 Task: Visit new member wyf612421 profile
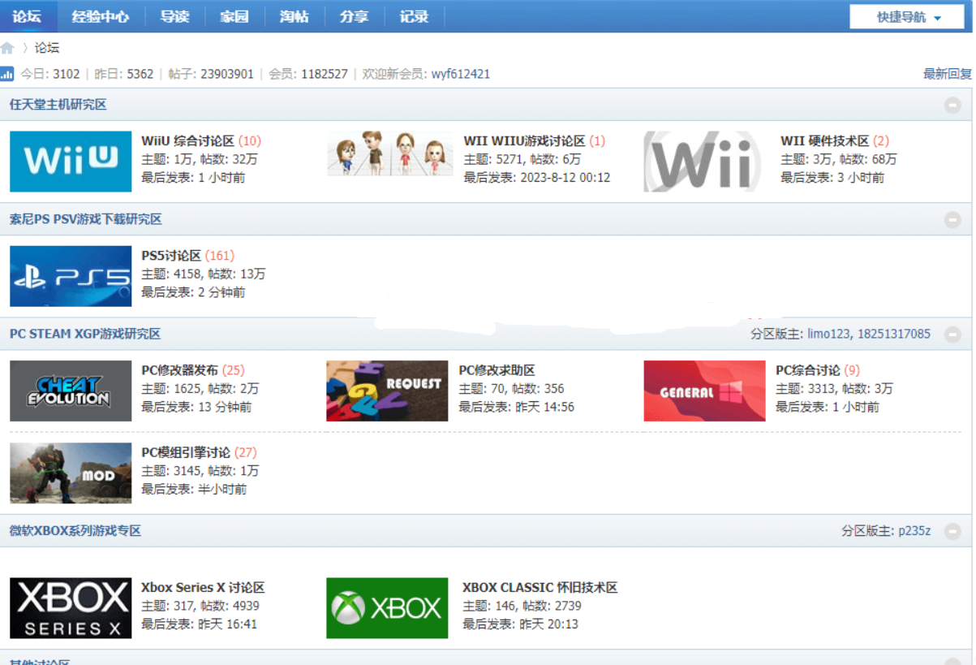[x=460, y=74]
